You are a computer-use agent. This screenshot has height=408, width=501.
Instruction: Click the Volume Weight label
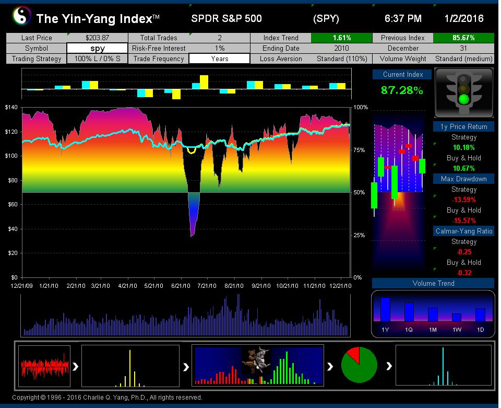[402, 59]
